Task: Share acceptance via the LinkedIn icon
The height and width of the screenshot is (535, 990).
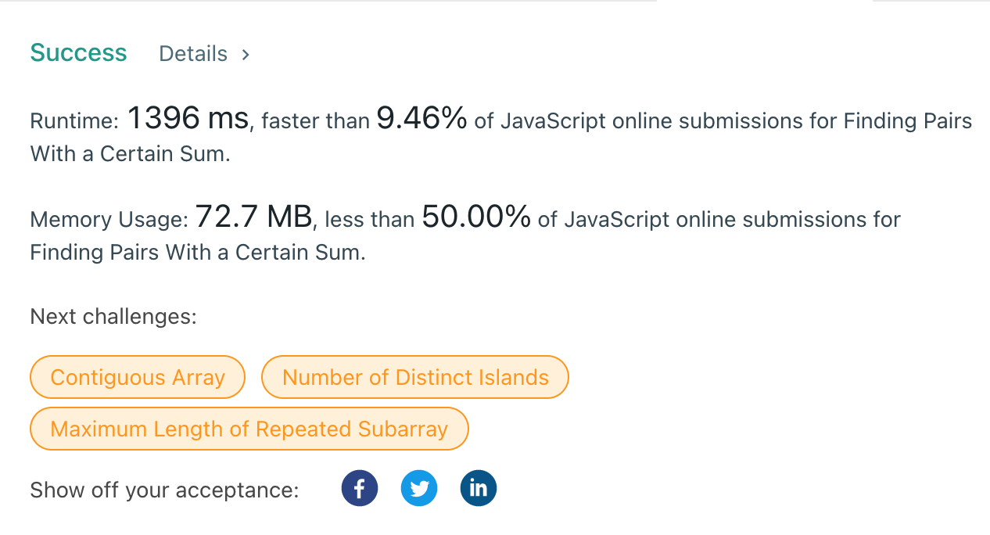Action: (479, 489)
